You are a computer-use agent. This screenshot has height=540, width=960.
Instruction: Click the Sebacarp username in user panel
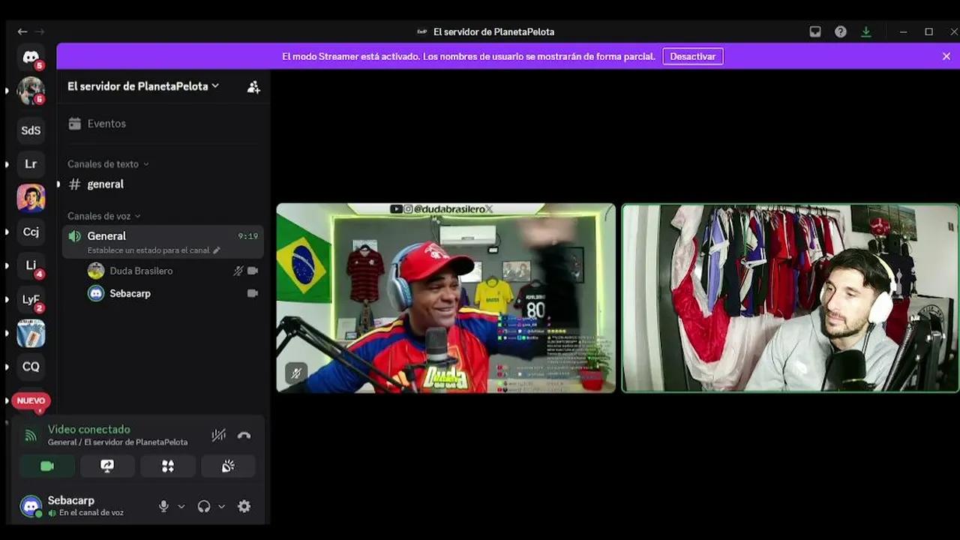coord(71,500)
